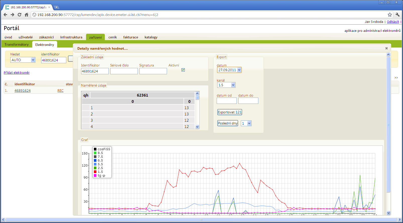403x223 pixels.
Task: Bookmark this page with the star
Action: coord(390,15)
